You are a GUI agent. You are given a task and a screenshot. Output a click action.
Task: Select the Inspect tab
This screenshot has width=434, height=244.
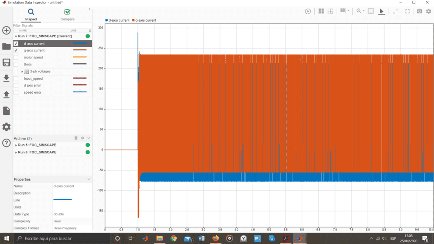(x=31, y=15)
